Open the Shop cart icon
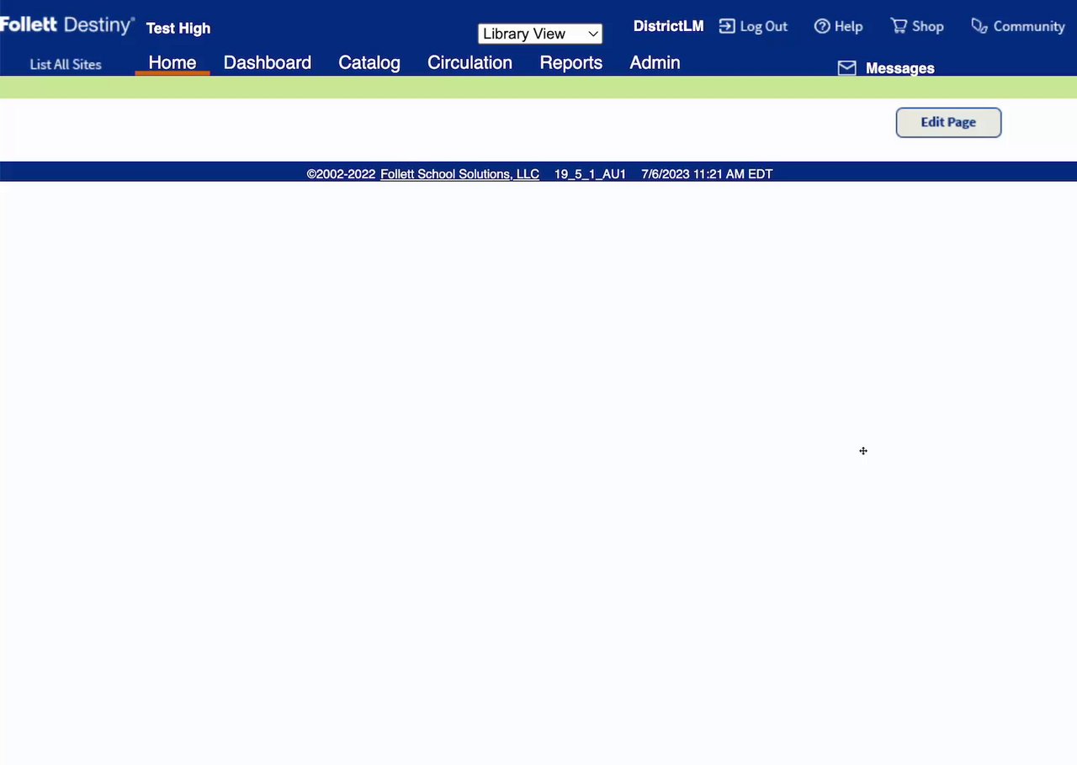Image resolution: width=1077 pixels, height=765 pixels. [899, 26]
